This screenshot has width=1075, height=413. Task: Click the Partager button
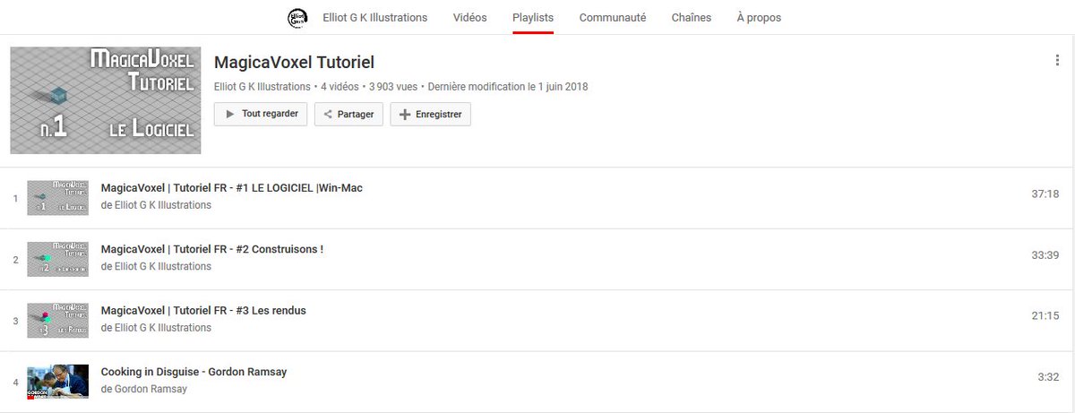click(x=349, y=115)
